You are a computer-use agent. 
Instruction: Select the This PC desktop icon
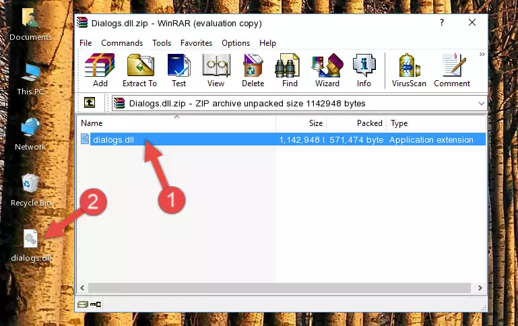point(30,79)
